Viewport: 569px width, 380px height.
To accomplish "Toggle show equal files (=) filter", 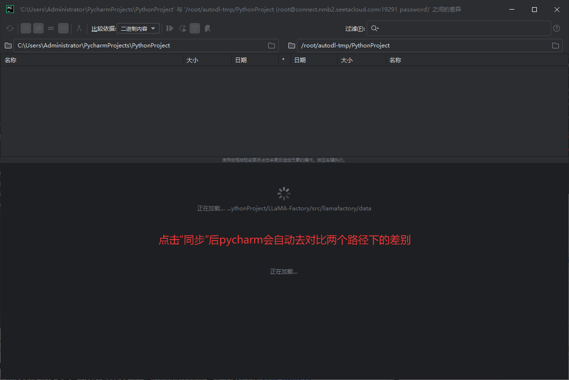I will pos(51,28).
